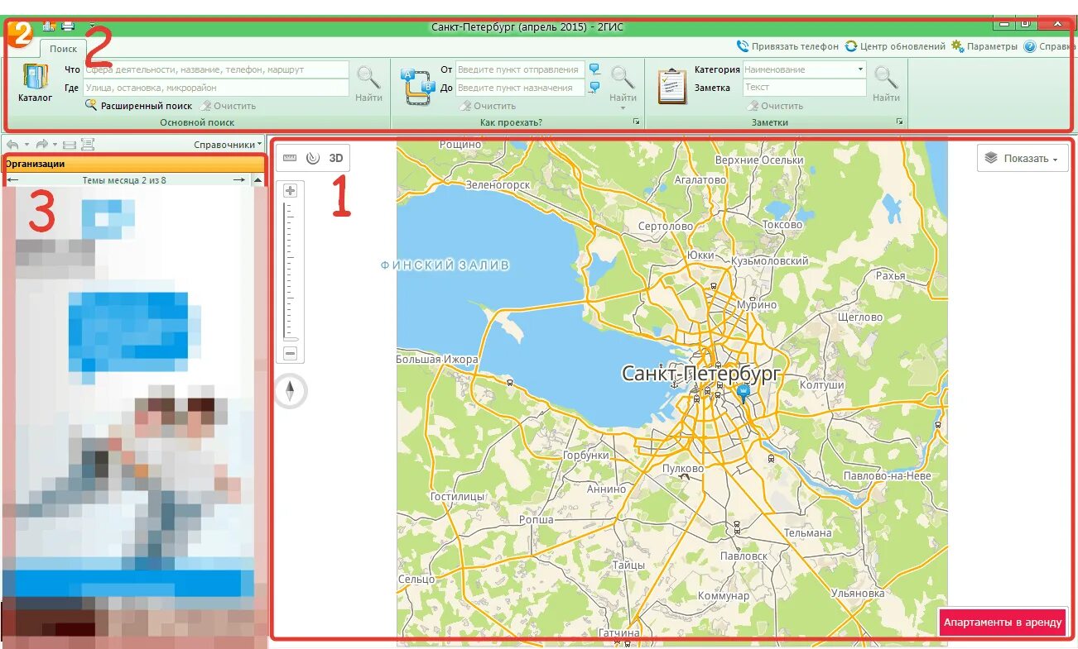
Task: Open Справка help
Action: [x=1050, y=46]
